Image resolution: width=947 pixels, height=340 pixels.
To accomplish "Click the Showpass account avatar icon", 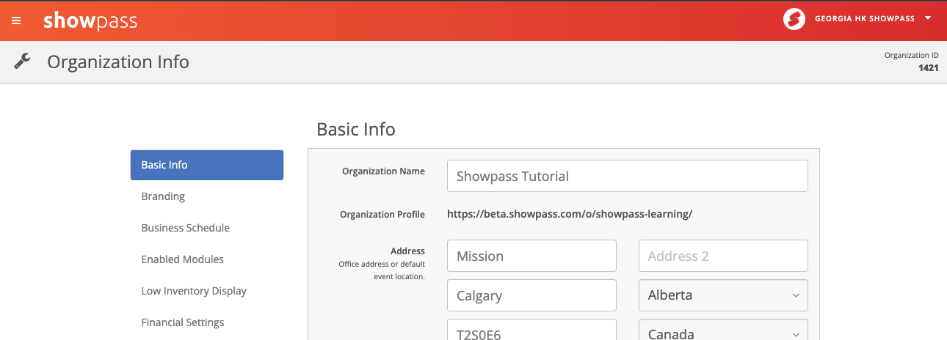I will point(794,19).
